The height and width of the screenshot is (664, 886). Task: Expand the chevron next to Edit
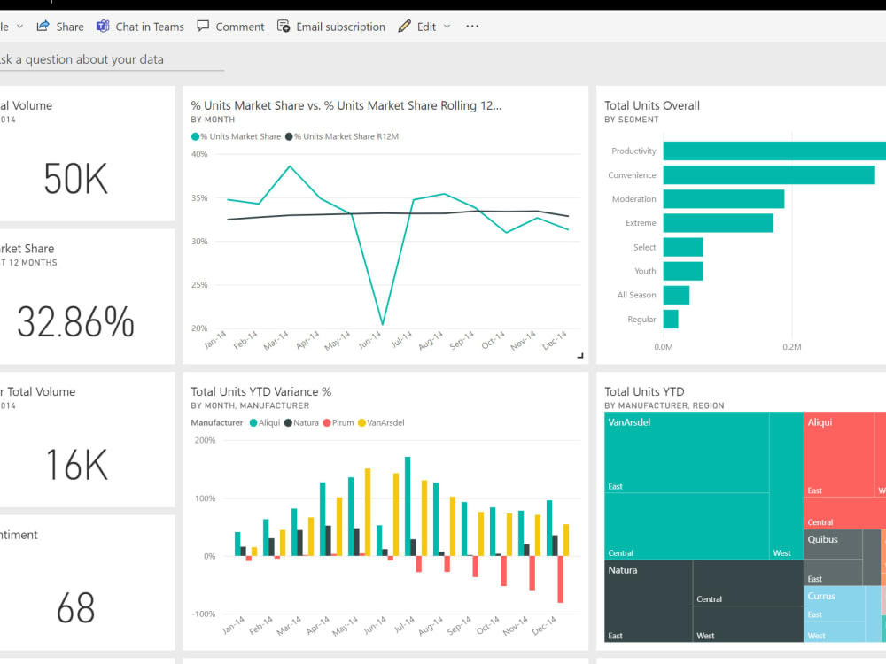[447, 26]
